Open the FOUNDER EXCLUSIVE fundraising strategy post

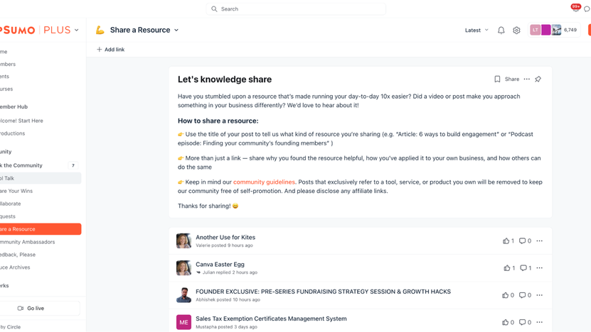pyautogui.click(x=323, y=292)
